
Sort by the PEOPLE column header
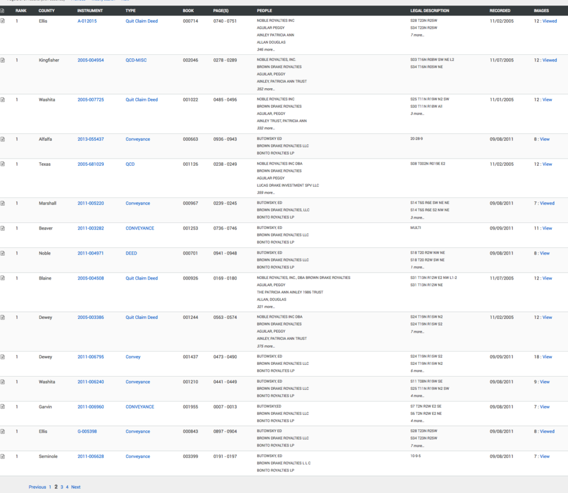click(265, 11)
